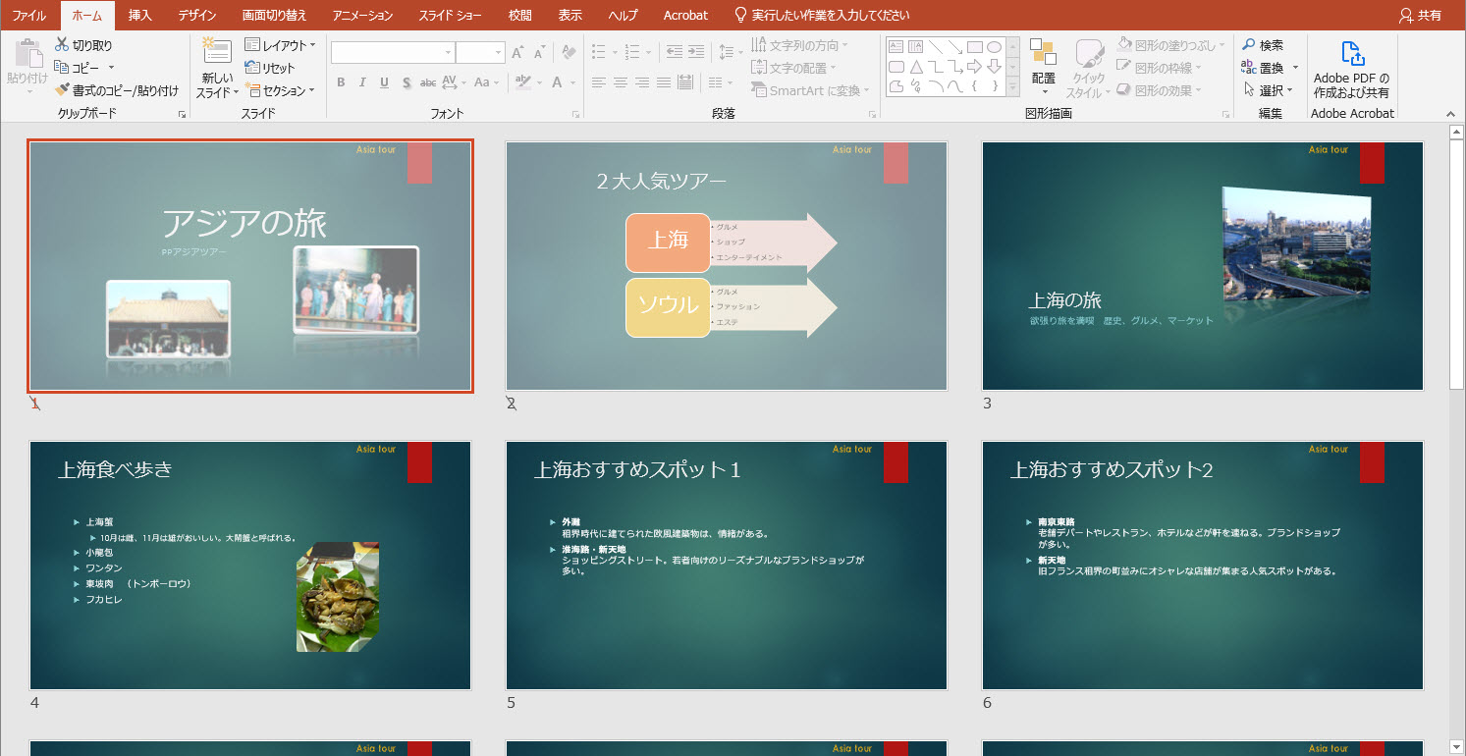Open the Transitions (画面切り替え) tab
The width and height of the screenshot is (1466, 756).
point(275,15)
